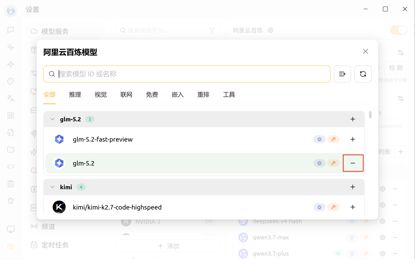Viewport: 415px width, 259px height.
Task: Open 定时任务 in the settings menu
Action: [55, 245]
